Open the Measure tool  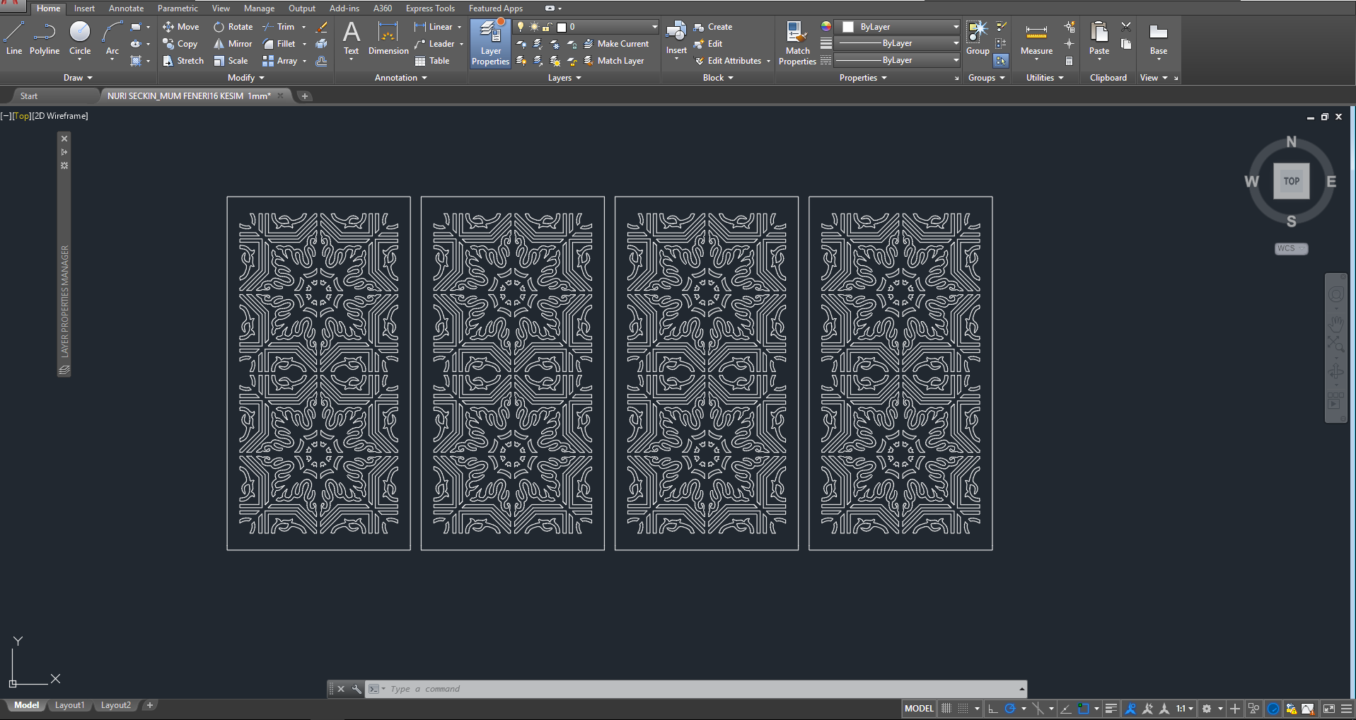1036,39
